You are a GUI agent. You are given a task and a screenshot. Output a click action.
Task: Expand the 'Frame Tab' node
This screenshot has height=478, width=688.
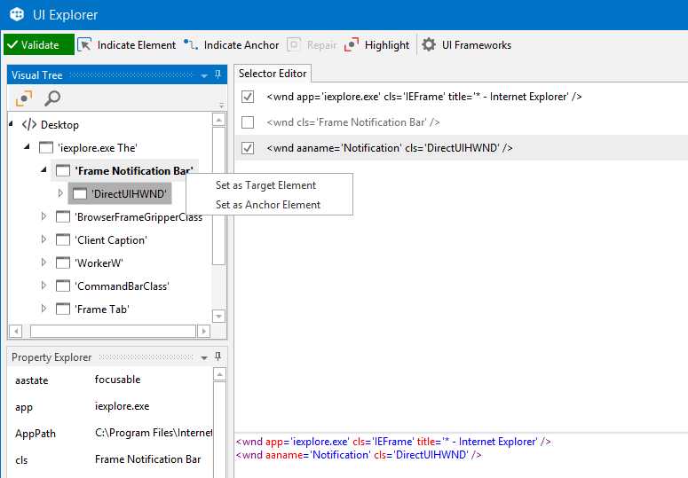43,309
